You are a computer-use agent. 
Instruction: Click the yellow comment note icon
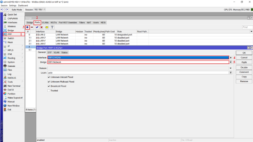tap(47, 28)
